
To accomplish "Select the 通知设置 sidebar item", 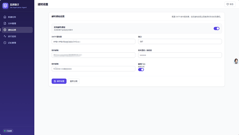I will point(17,30).
